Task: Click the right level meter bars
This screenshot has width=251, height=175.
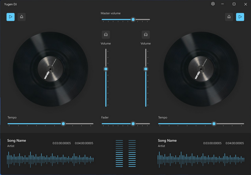Action: pos(132,153)
